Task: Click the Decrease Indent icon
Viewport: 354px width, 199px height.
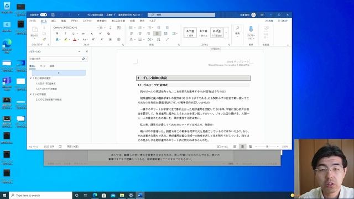Action: [159, 28]
